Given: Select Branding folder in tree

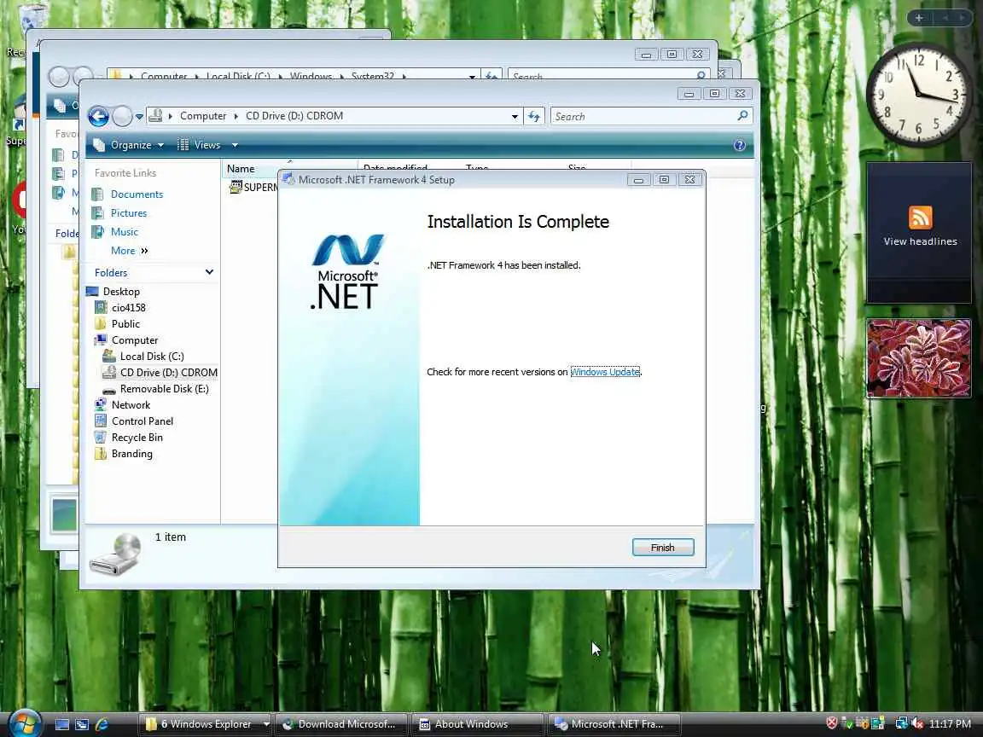Looking at the screenshot, I should point(131,455).
